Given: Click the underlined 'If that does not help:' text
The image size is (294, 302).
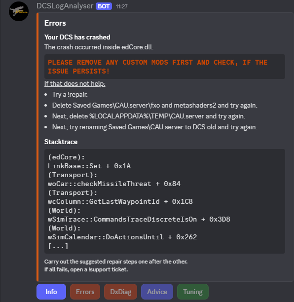Looking at the screenshot, I should point(74,83).
